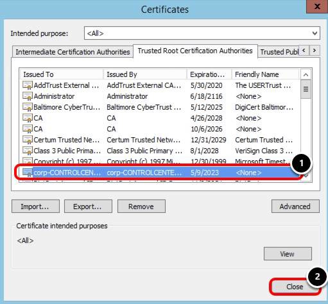Click friendly name The USERTrust

click(263, 85)
